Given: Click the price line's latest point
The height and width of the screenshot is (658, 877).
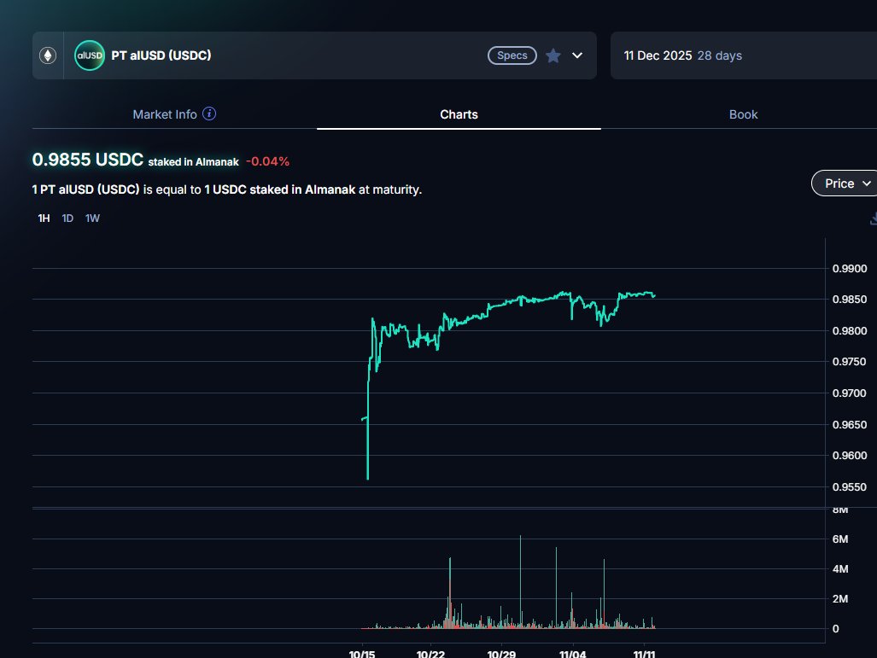Looking at the screenshot, I should 654,295.
